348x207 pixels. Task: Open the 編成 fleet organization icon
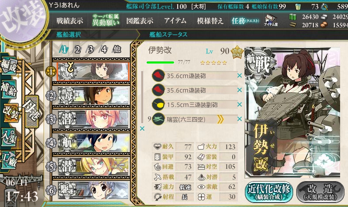(x=9, y=65)
